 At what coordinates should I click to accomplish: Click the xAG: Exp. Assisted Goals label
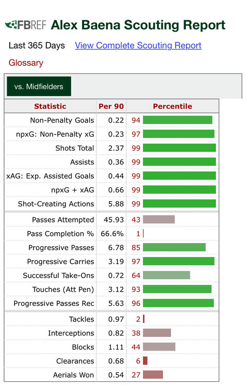click(51, 176)
